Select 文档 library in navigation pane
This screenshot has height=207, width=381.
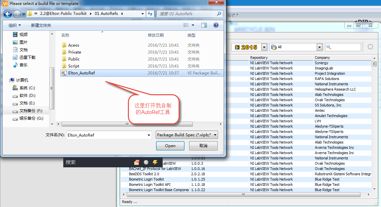click(x=20, y=50)
